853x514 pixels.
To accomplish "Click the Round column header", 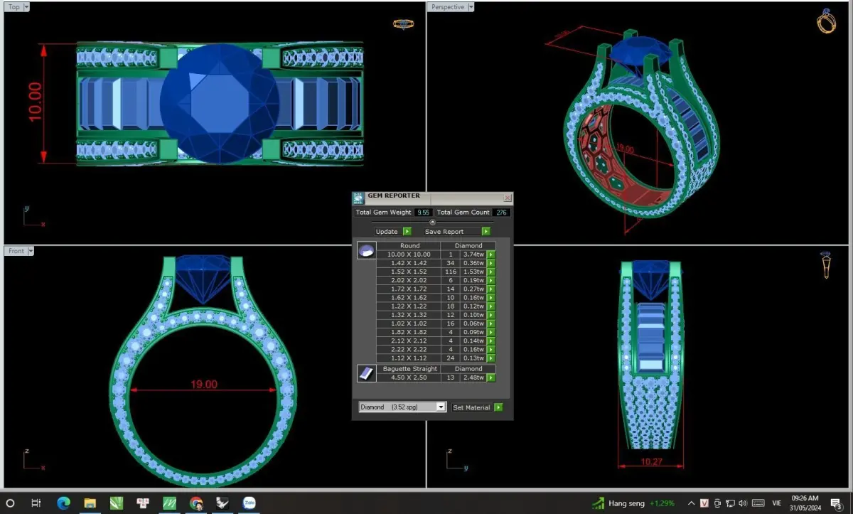I will (x=410, y=246).
